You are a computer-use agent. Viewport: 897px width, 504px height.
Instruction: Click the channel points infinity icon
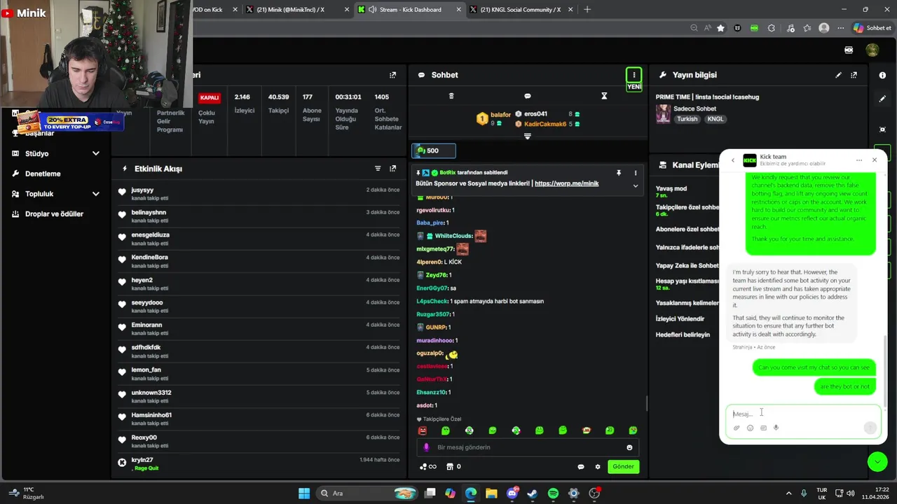[x=427, y=467]
